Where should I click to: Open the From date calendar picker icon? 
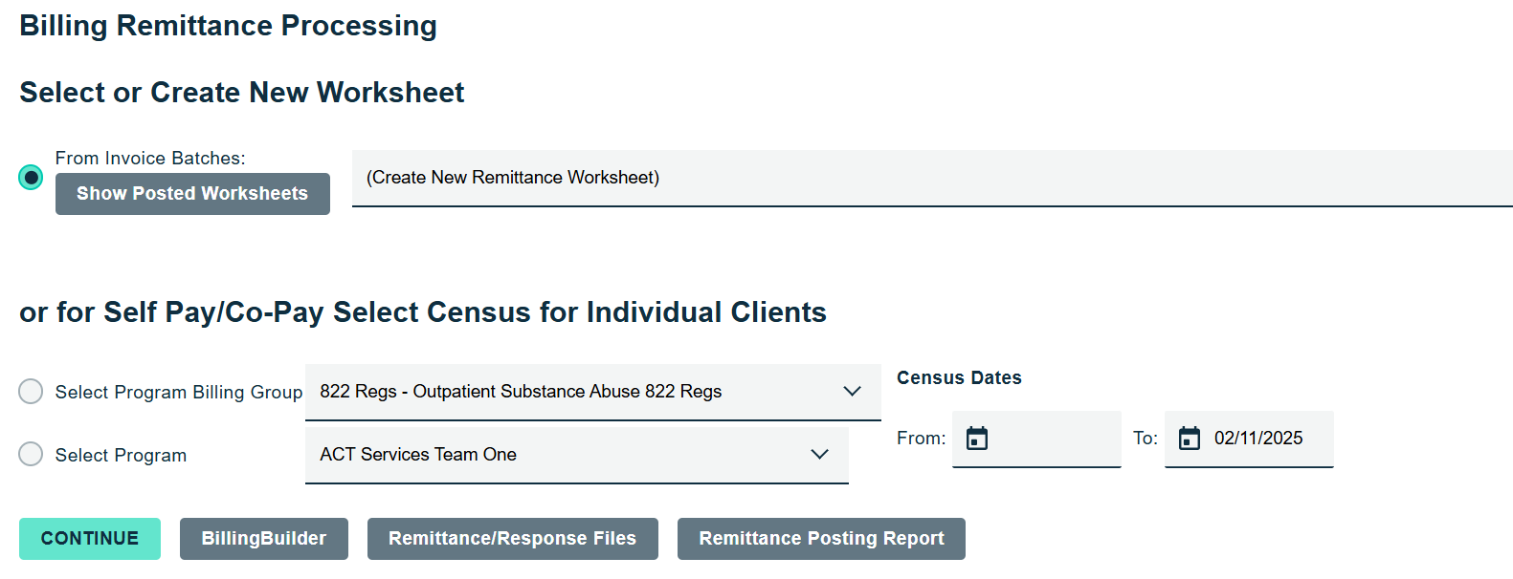click(976, 439)
